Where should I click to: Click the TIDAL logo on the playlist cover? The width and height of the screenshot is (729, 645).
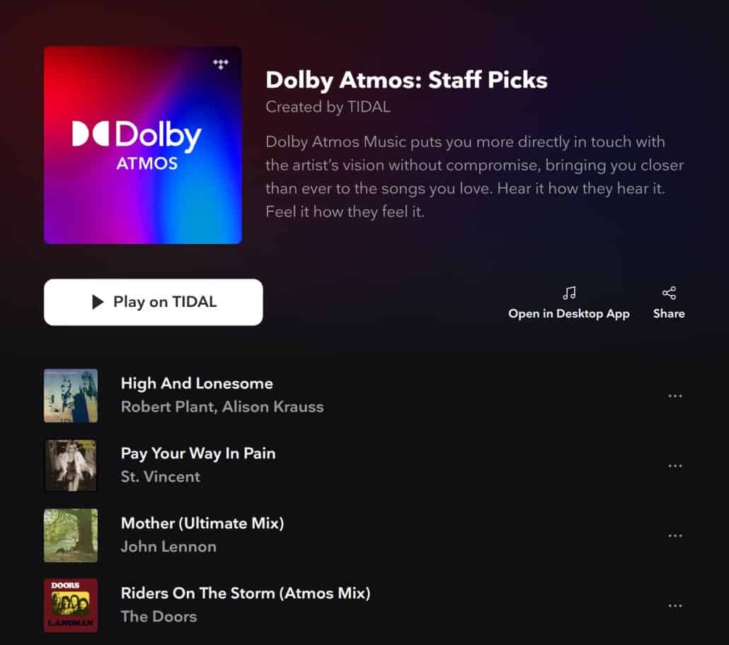(221, 64)
